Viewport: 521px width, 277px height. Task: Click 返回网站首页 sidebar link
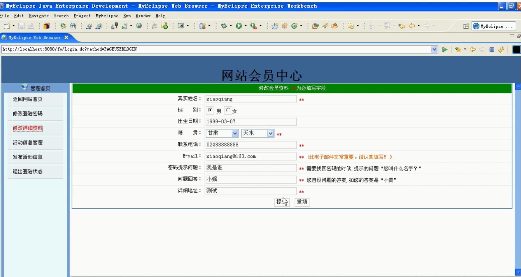27,99
